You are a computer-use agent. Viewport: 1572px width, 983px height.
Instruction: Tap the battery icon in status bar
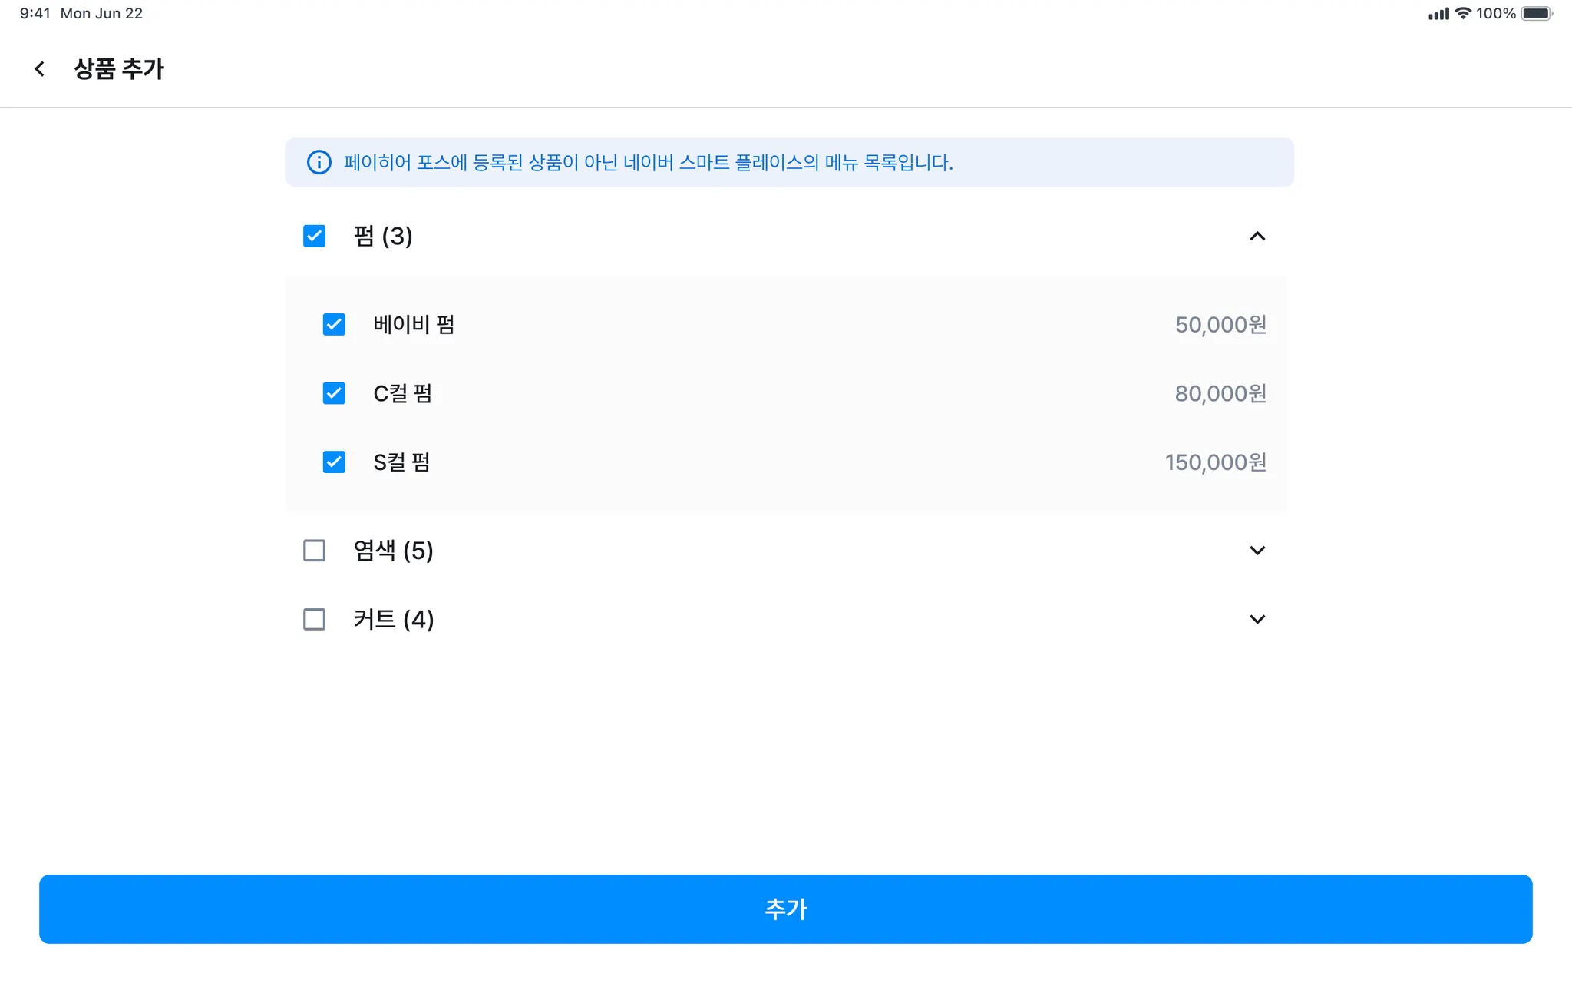tap(1537, 14)
